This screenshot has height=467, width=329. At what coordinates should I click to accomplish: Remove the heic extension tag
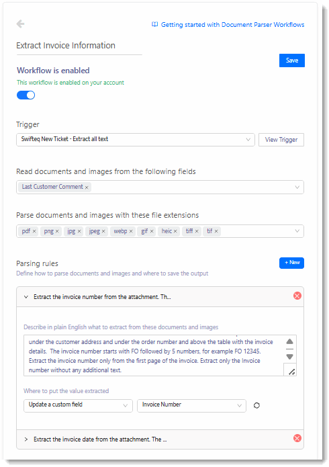click(175, 231)
